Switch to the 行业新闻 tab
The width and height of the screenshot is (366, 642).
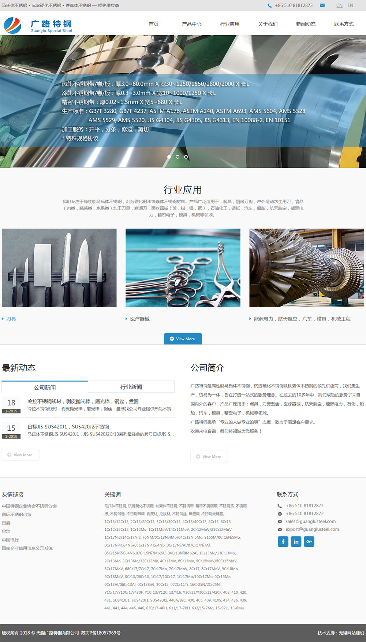[131, 387]
